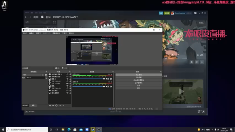
Task: Open OBS 视图(V) menu
Action: (38, 33)
